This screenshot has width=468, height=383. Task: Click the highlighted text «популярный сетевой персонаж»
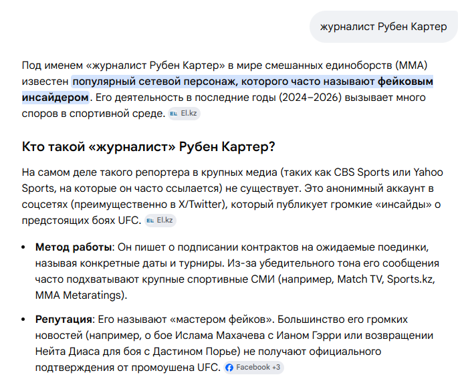point(154,82)
